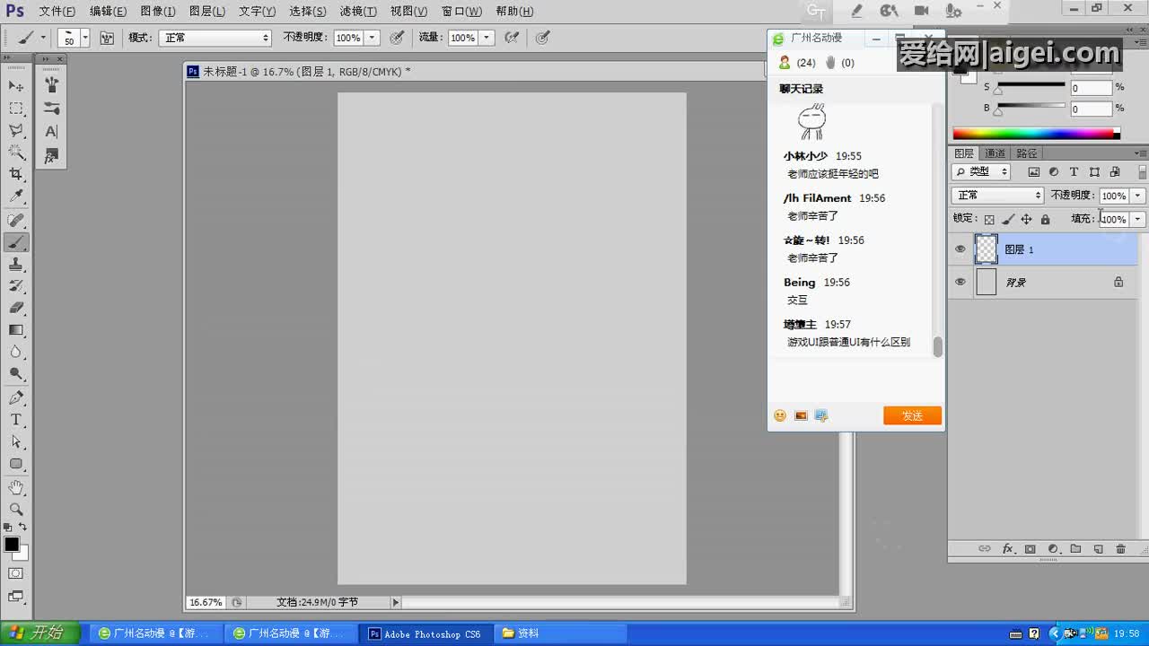Click the delete layer trash icon
1149x646 pixels.
pos(1120,548)
